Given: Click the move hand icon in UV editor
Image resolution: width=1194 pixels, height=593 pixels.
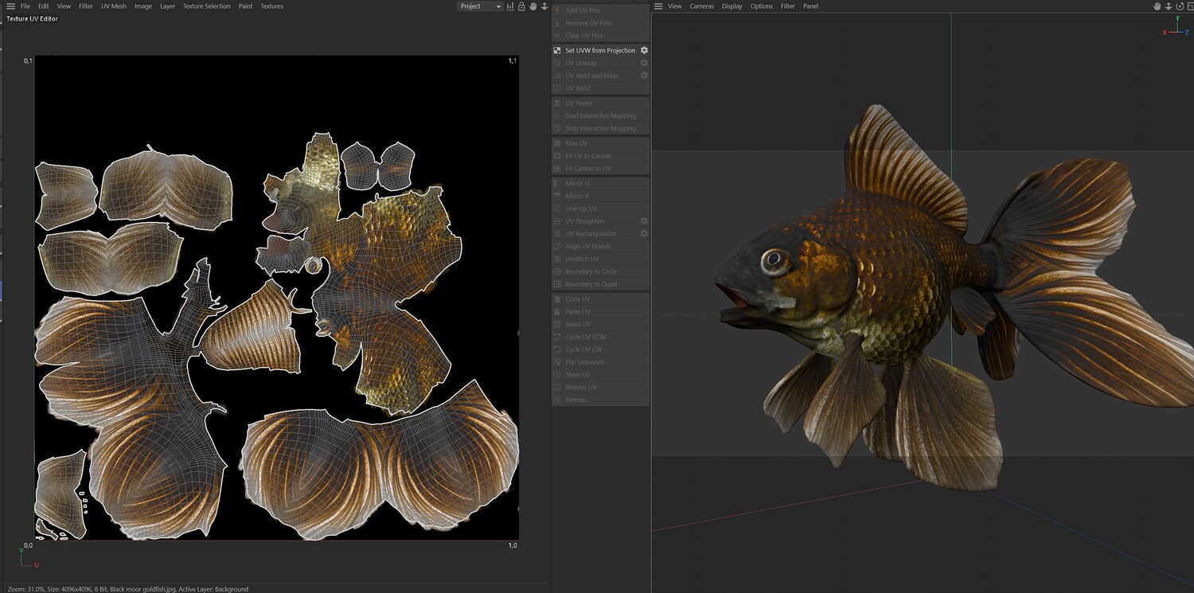Looking at the screenshot, I should pos(533,6).
